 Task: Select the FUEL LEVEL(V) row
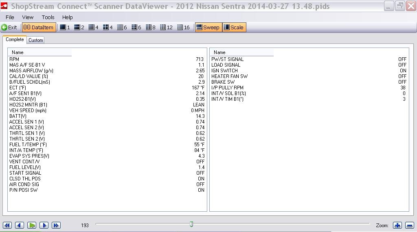point(107,167)
